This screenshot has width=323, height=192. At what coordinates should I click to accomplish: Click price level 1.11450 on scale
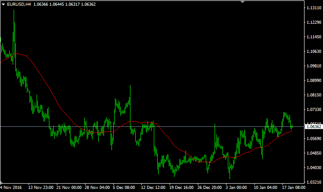(x=314, y=37)
